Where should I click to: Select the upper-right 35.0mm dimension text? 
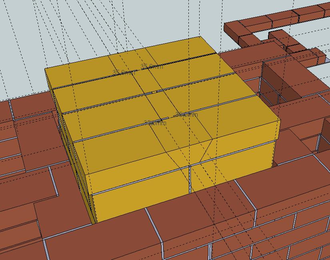pos(152,67)
